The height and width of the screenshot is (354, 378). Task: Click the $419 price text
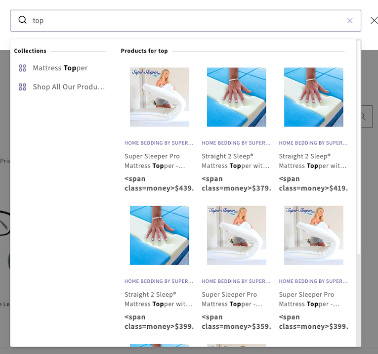(x=313, y=183)
